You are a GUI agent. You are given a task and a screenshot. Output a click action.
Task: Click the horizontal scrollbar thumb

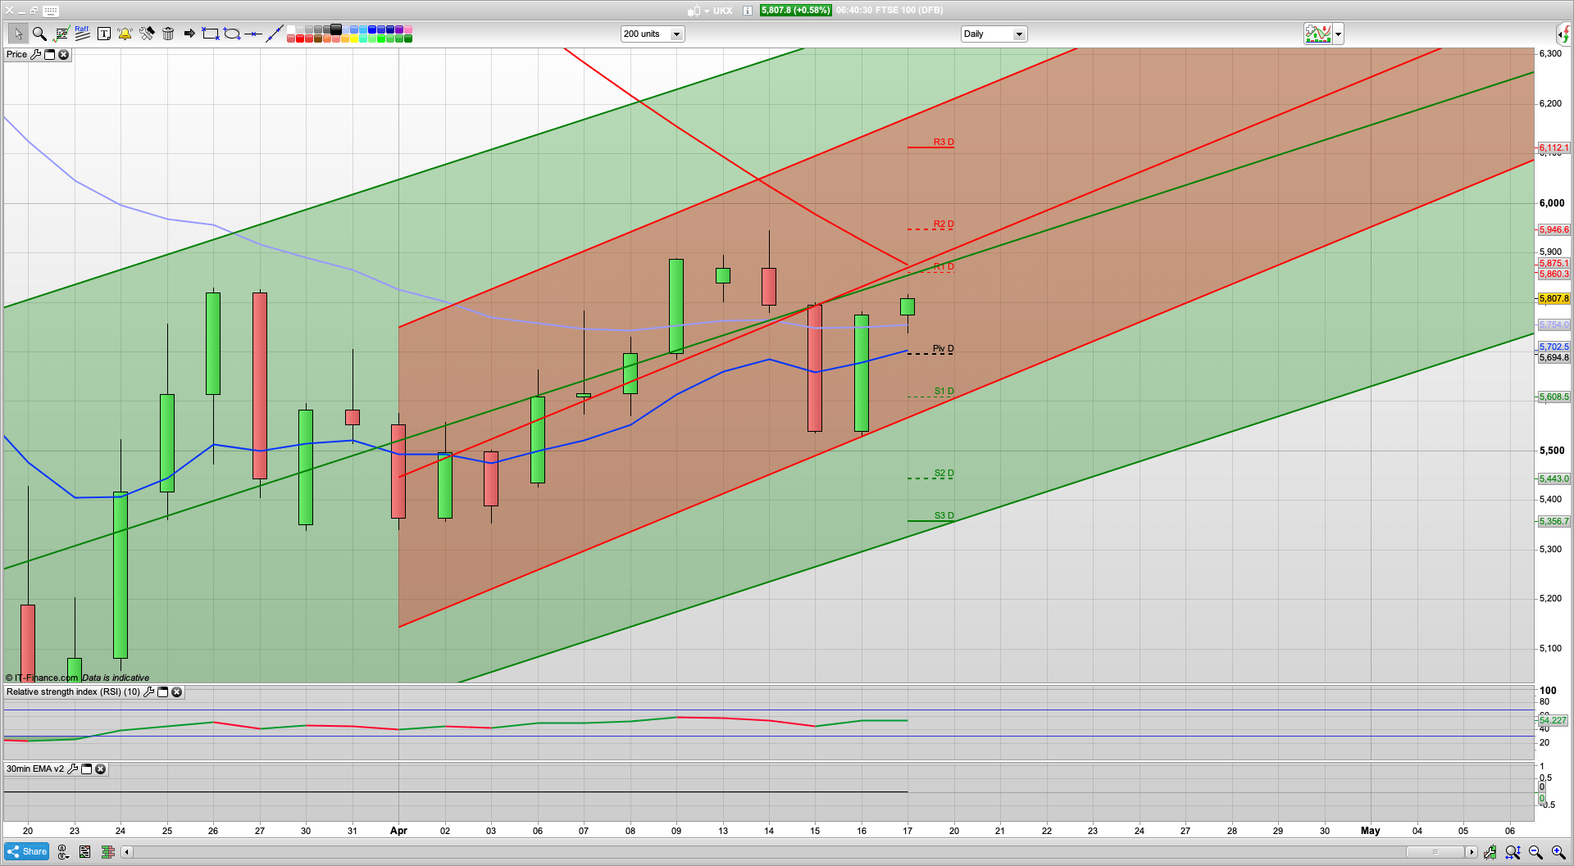pyautogui.click(x=1435, y=852)
